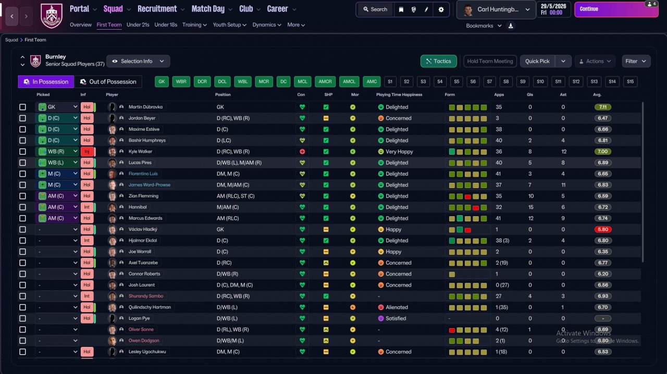
Task: Click Kyle Walker's form color squares
Action: tap(467, 152)
